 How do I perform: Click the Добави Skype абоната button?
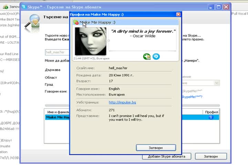pos(167,156)
